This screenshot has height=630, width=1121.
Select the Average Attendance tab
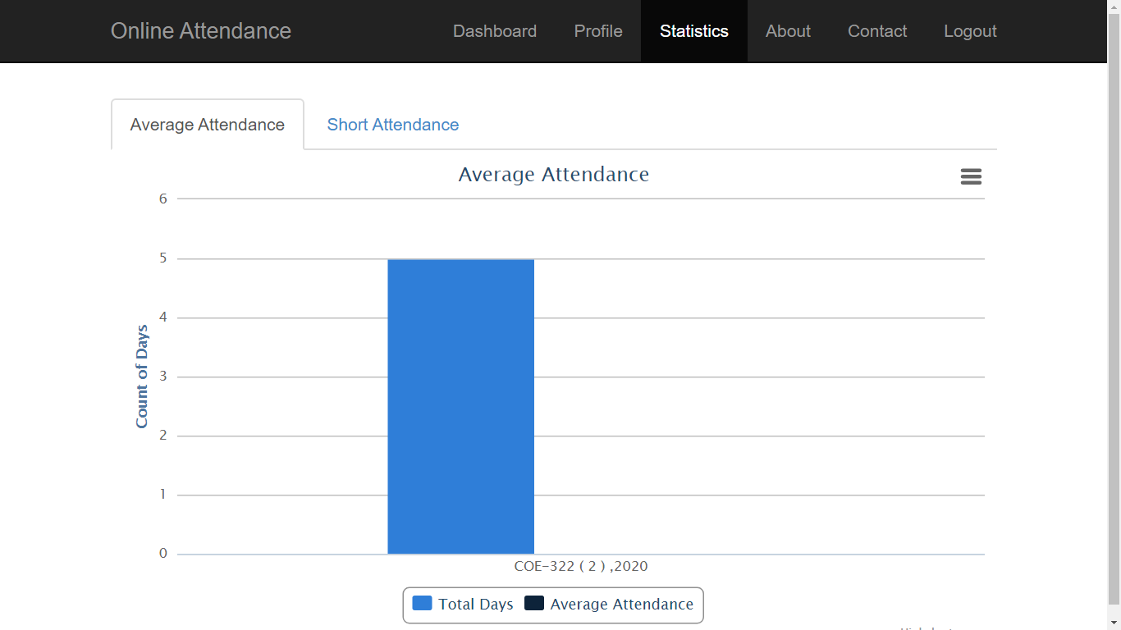click(206, 124)
